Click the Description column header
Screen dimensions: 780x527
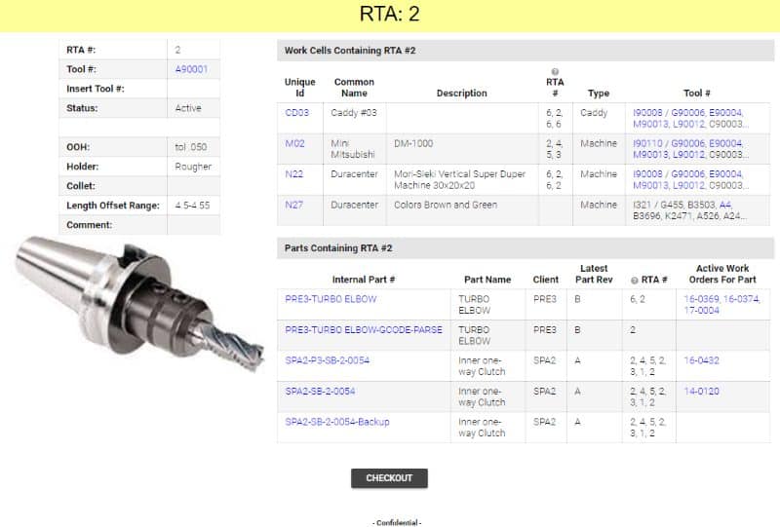[461, 93]
